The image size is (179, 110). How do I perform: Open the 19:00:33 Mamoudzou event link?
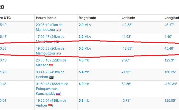[x=50, y=51]
